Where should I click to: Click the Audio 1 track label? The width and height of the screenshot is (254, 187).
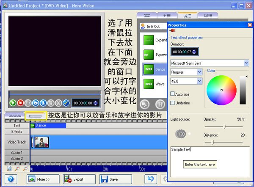point(17,152)
